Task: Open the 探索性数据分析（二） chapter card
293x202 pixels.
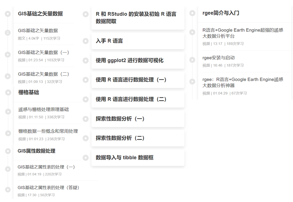Action: point(138,138)
